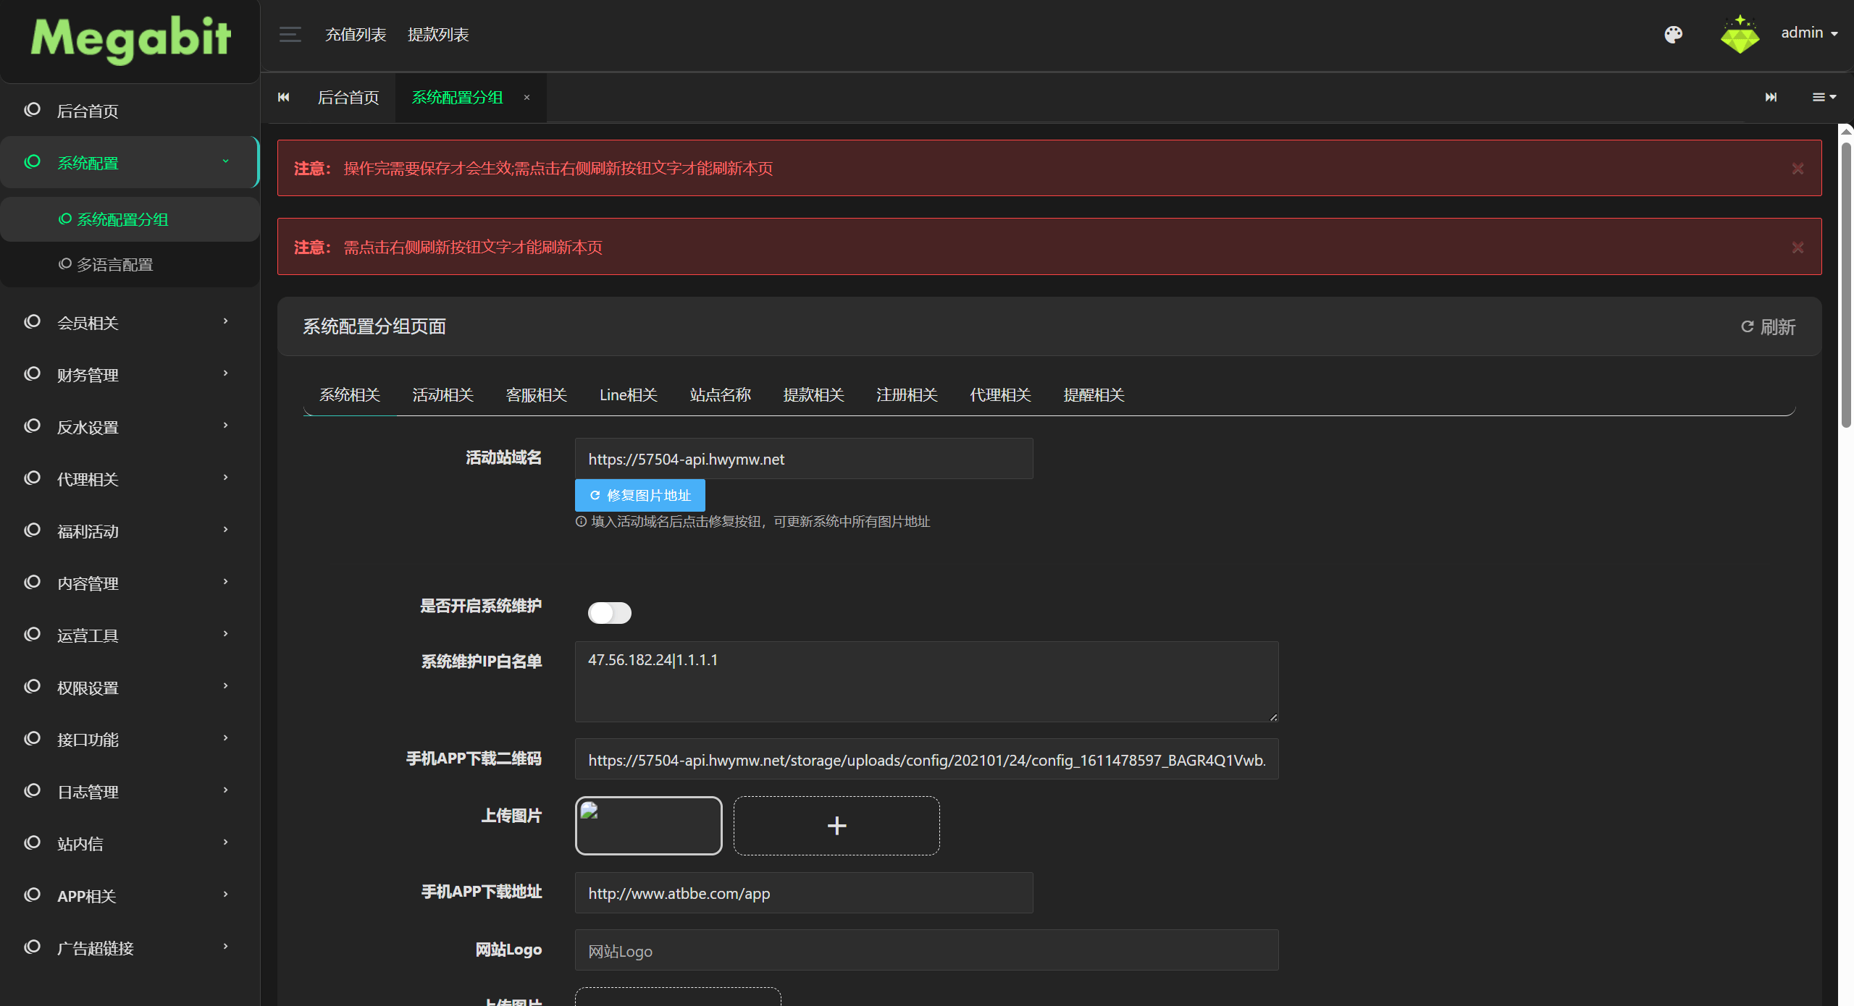This screenshot has height=1006, width=1854.
Task: Jump to last tab with forward icon
Action: (1771, 97)
